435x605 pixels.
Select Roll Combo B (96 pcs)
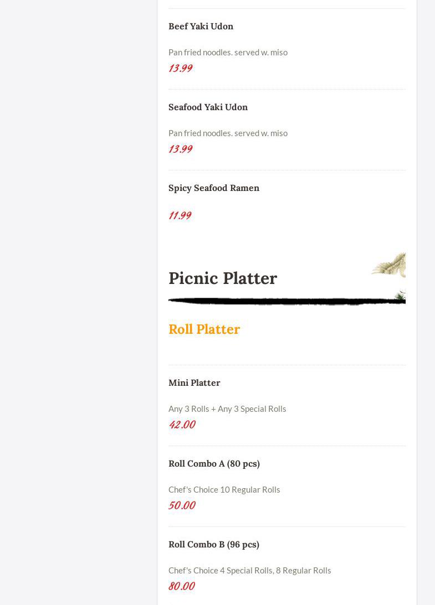(213, 544)
